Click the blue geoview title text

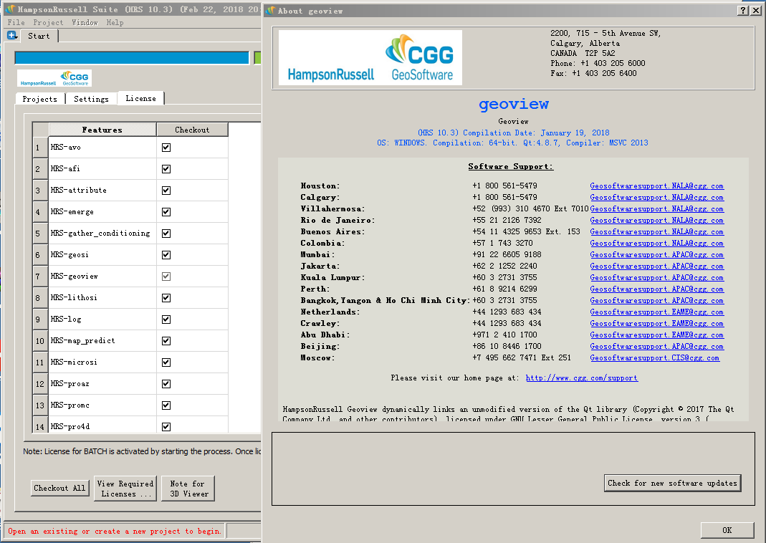click(x=514, y=104)
